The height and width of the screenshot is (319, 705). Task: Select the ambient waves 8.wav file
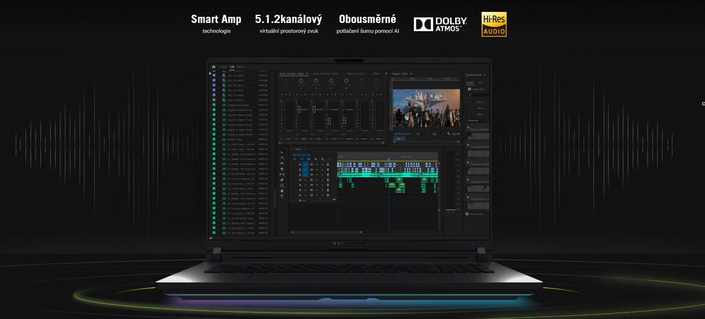point(238,105)
